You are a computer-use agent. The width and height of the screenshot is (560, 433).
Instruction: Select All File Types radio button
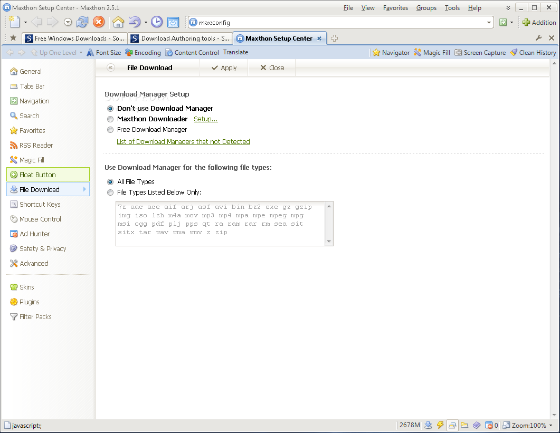pyautogui.click(x=110, y=182)
